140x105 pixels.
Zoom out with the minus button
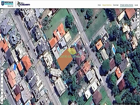coord(2,80)
